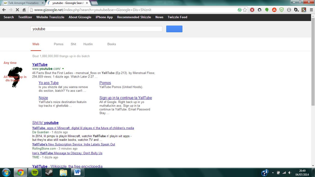
Task: Click Search in the Gizoogle nav bar
Action: point(9,17)
